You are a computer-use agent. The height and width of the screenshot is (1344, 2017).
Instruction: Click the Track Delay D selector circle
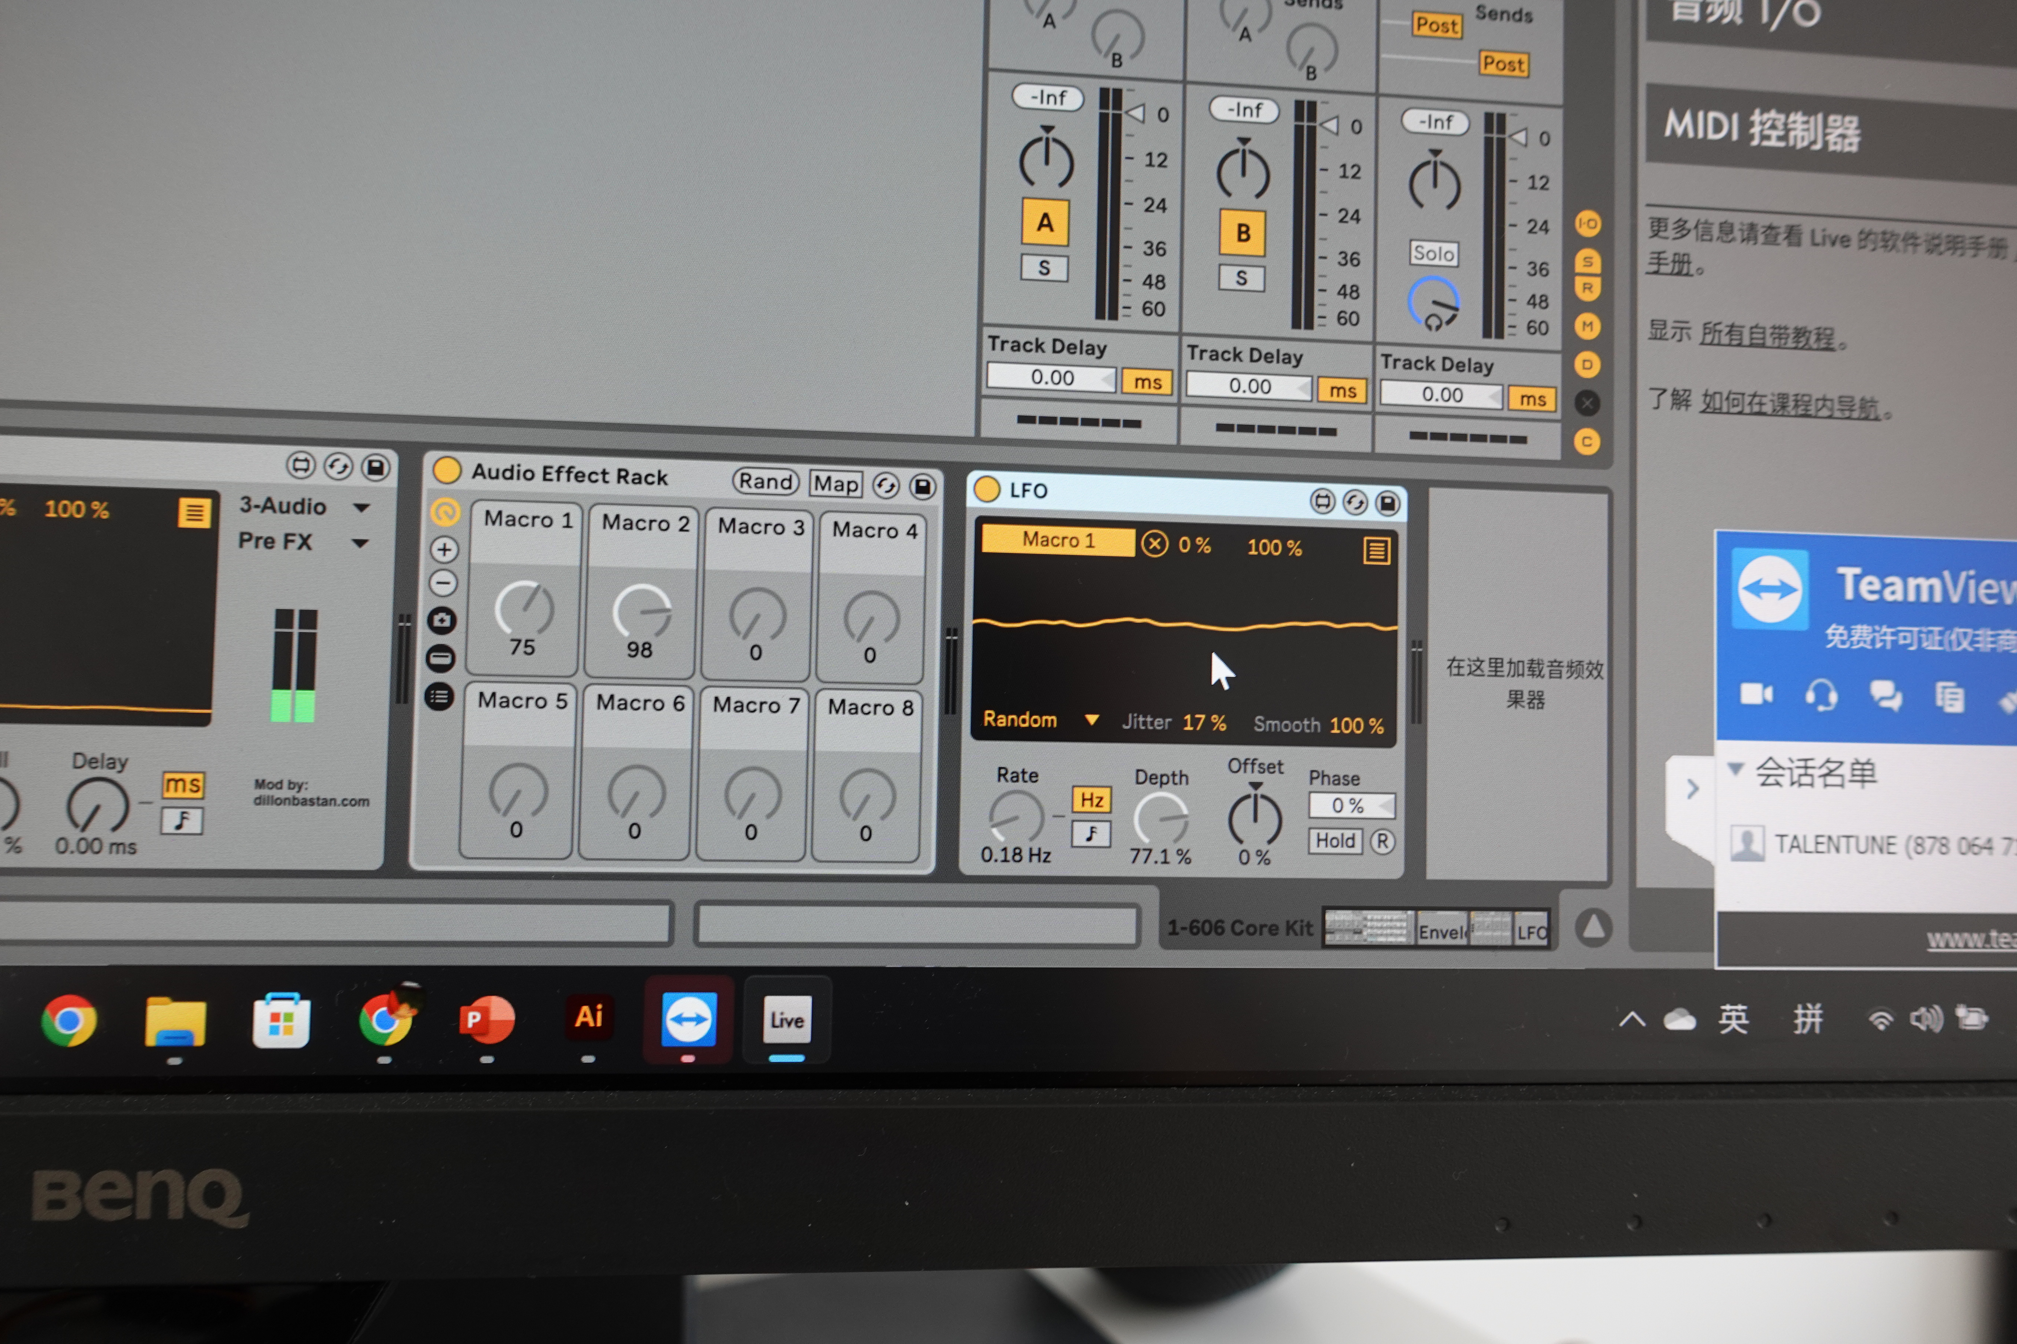click(1586, 364)
